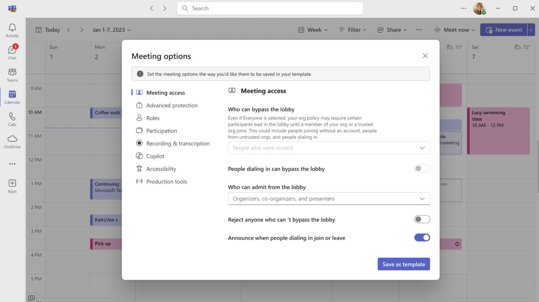Viewport: 539px width, 302px height.
Task: Click the info icon in the banner
Action: click(x=140, y=74)
